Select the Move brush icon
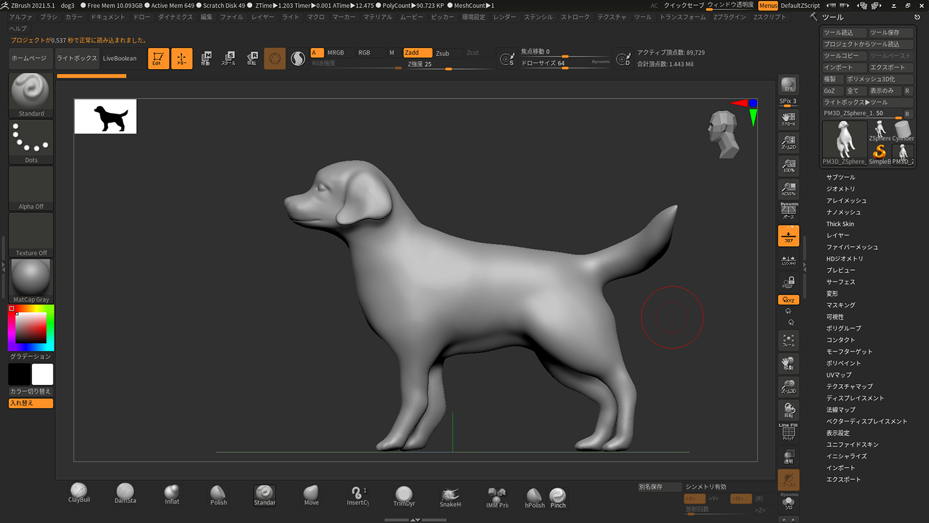Screen dimensions: 929x523 click(311, 495)
